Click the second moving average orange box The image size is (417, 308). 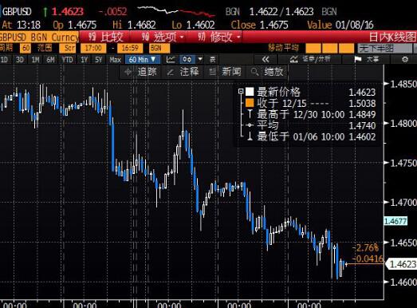pyautogui.click(x=330, y=48)
